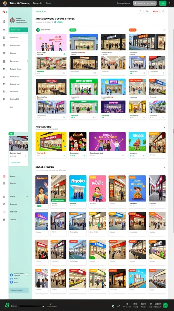Click the red icon in the lower left rail
The image size is (174, 311).
pos(4,176)
